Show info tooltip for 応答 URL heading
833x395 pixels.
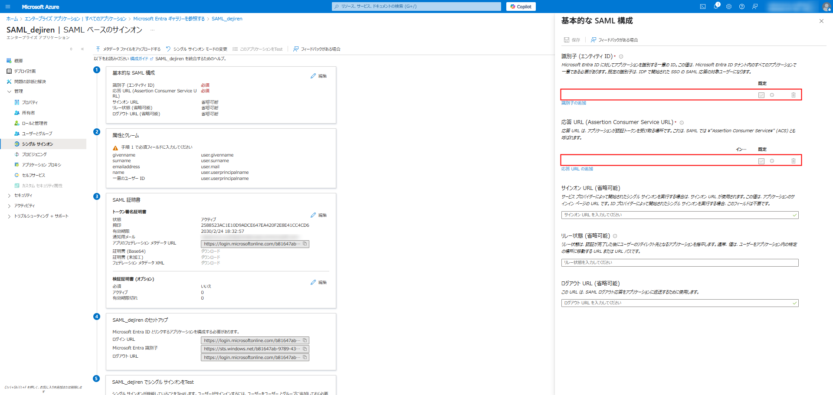[x=682, y=122]
